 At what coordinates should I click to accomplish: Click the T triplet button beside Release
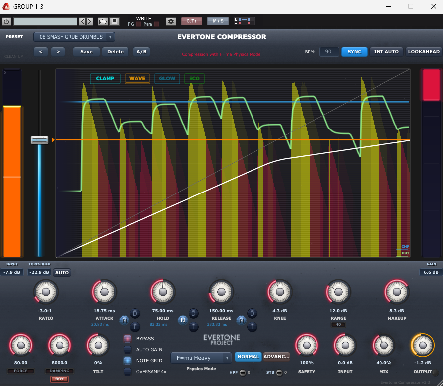[252, 326]
